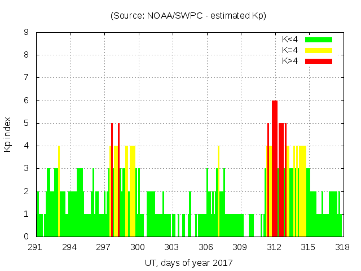Click x-axis tick label 315
Image resolution: width=361 pixels, height=271 pixels.
308,247
